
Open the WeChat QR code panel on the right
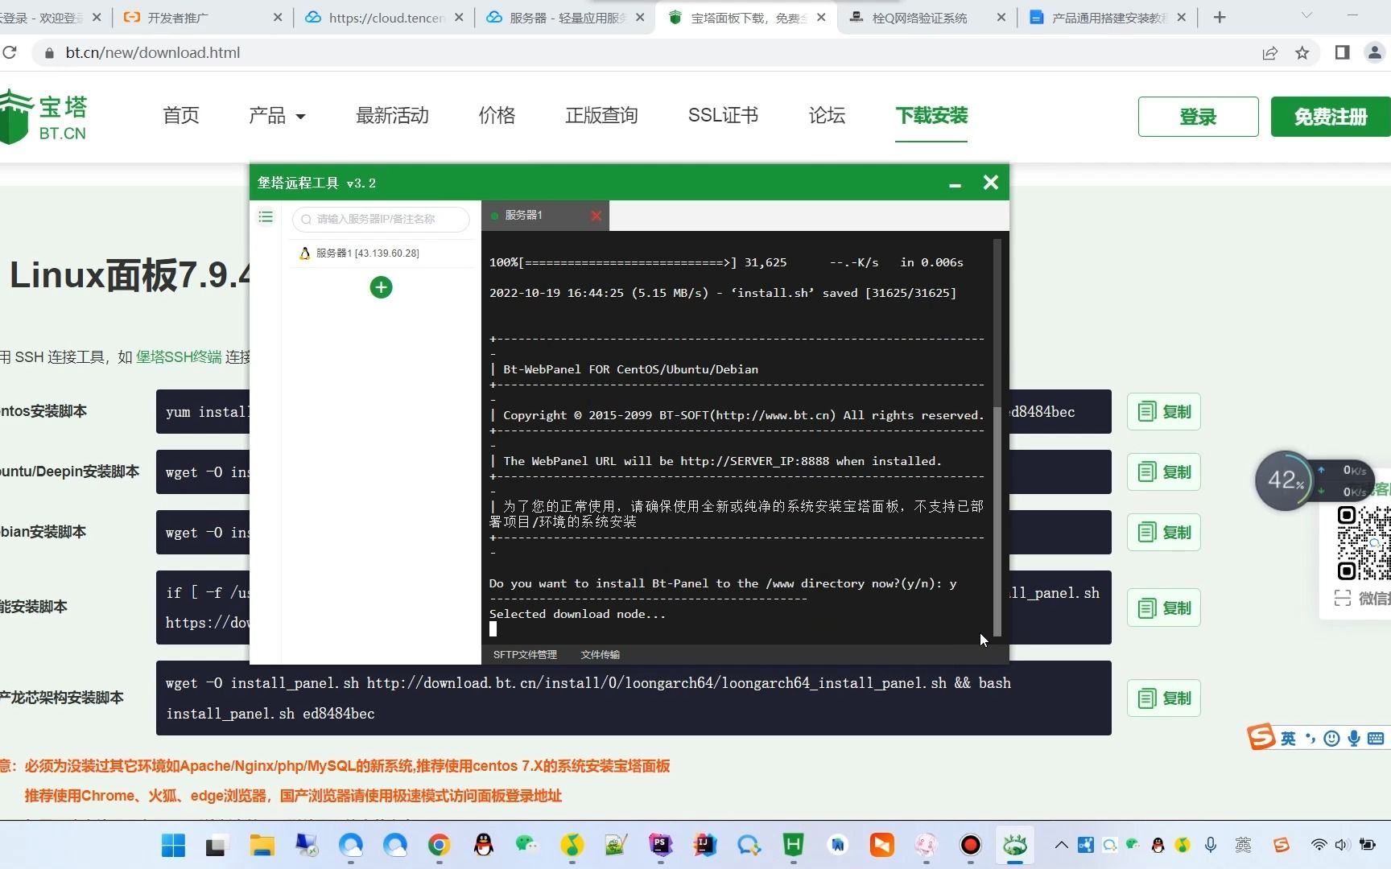coord(1362,599)
